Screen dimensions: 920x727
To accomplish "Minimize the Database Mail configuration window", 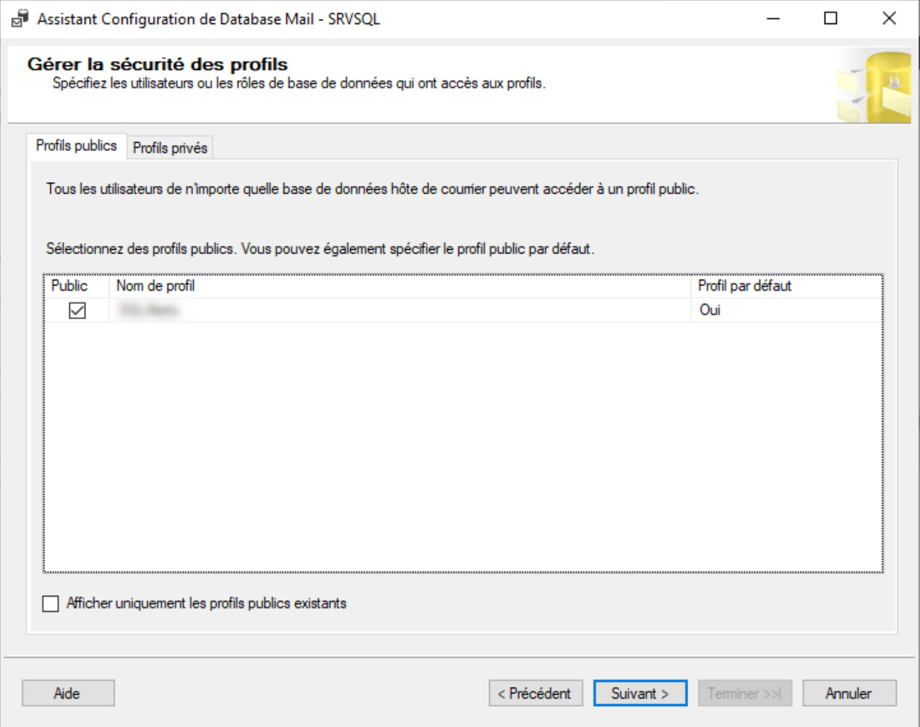I will pyautogui.click(x=773, y=19).
